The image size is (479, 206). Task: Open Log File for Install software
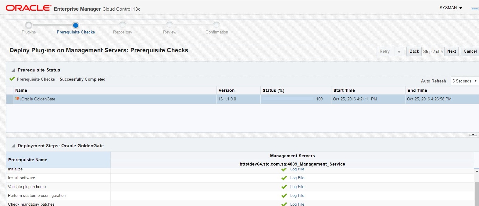pos(297,178)
